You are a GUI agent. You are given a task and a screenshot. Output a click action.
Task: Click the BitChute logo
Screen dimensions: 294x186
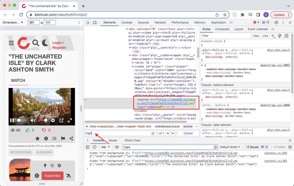(24, 43)
